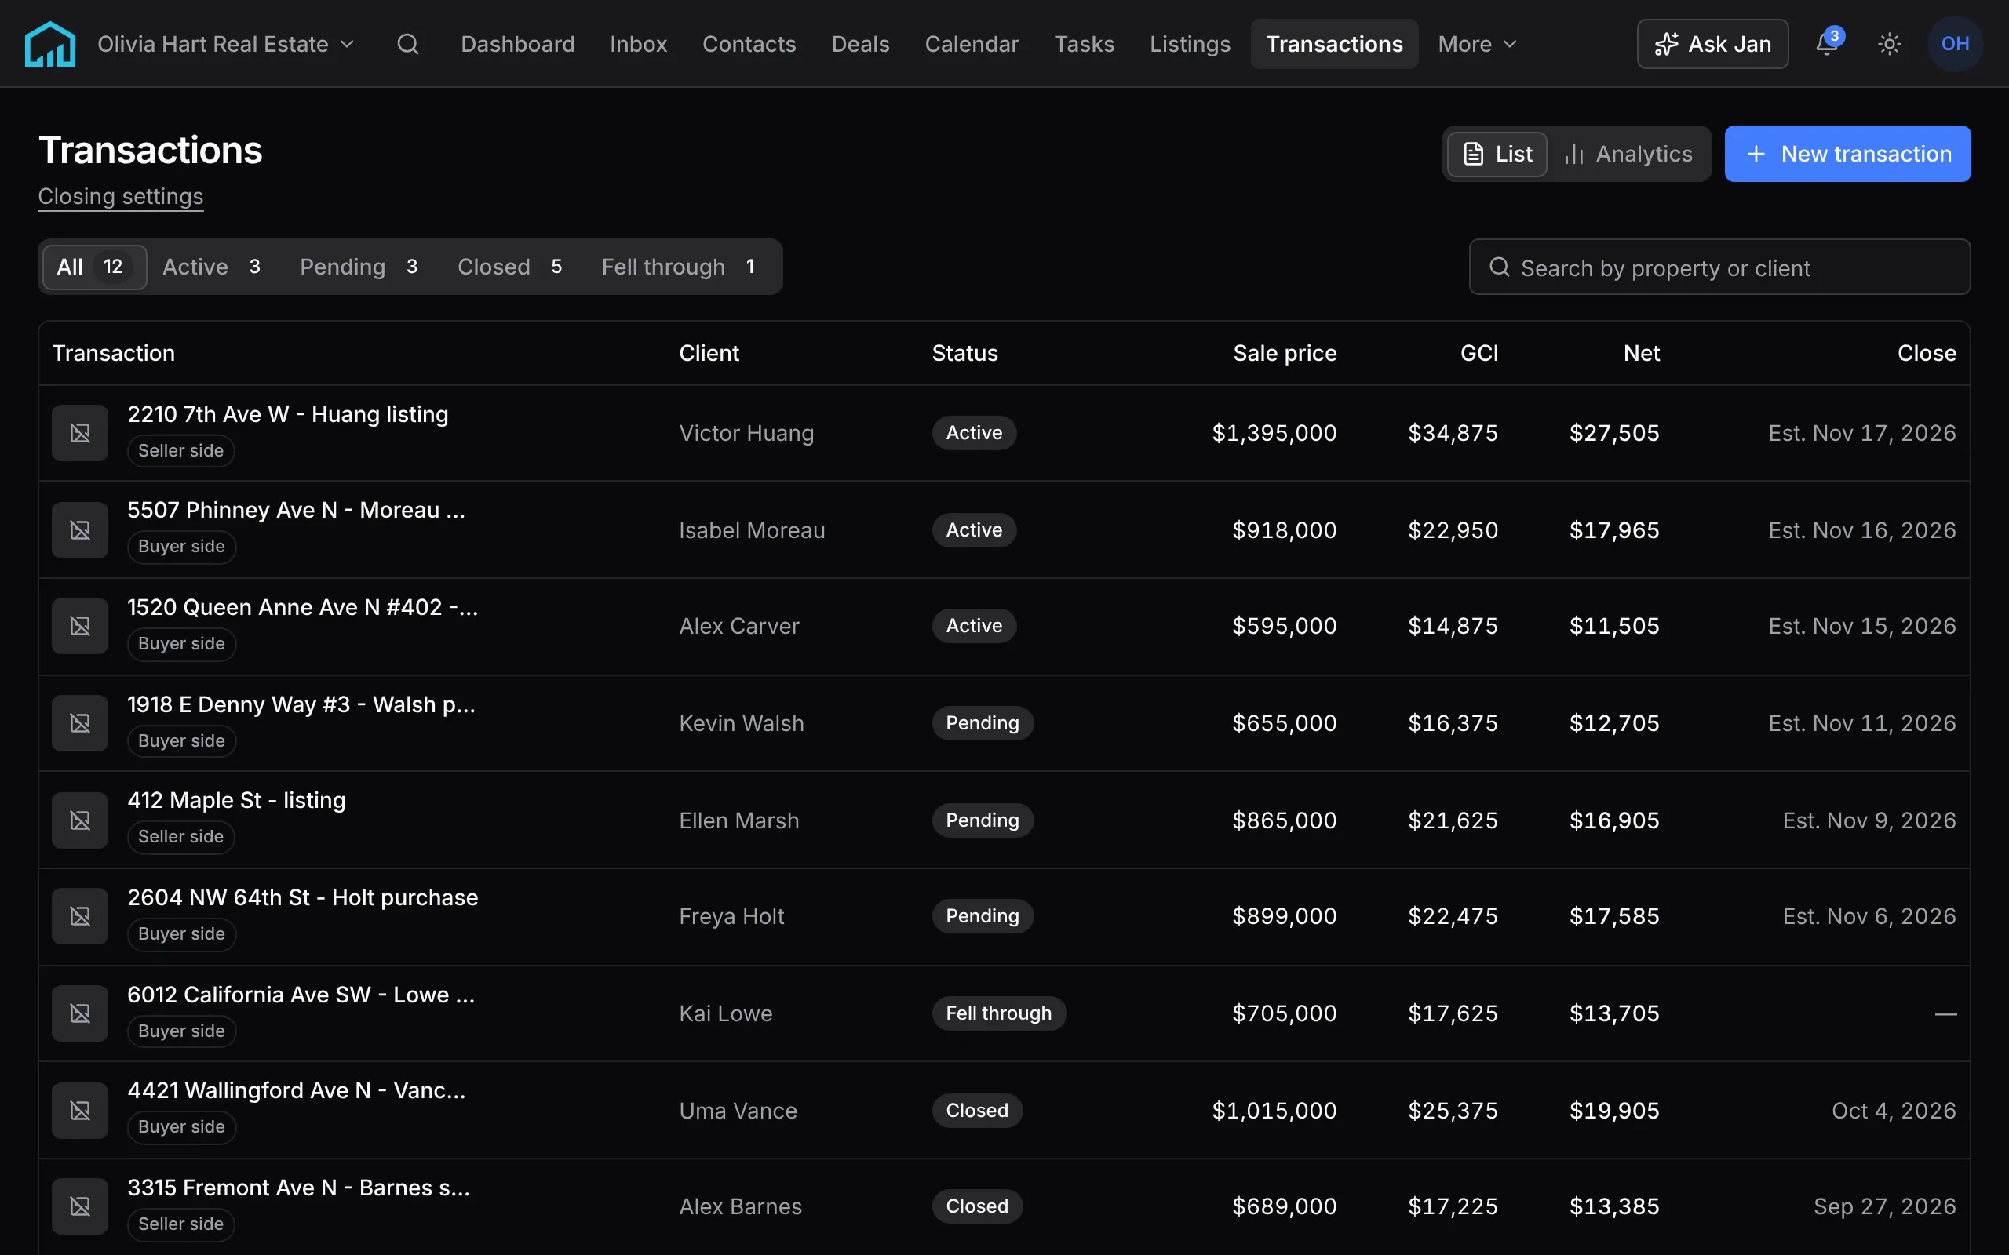Filter by the Fell through tab

click(679, 267)
